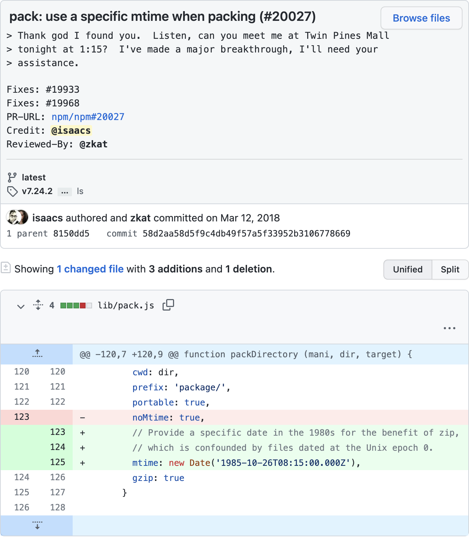The image size is (469, 537).
Task: Click the hunk header @@ -120,7 +120,9 @@
Action: 270,354
